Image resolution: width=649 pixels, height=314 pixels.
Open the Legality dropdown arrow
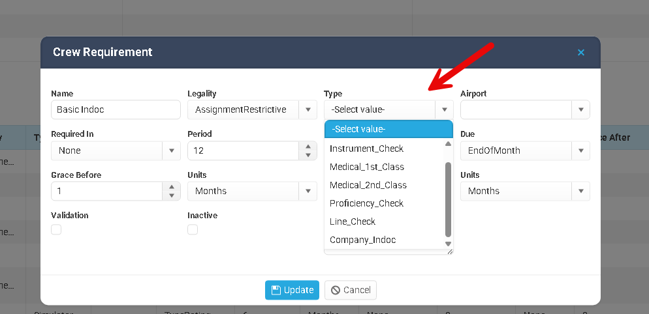point(308,109)
